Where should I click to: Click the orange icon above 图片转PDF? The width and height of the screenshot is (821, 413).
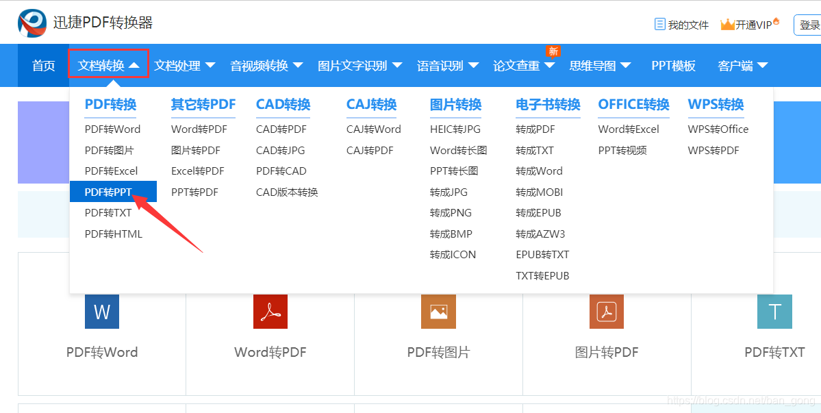606,312
